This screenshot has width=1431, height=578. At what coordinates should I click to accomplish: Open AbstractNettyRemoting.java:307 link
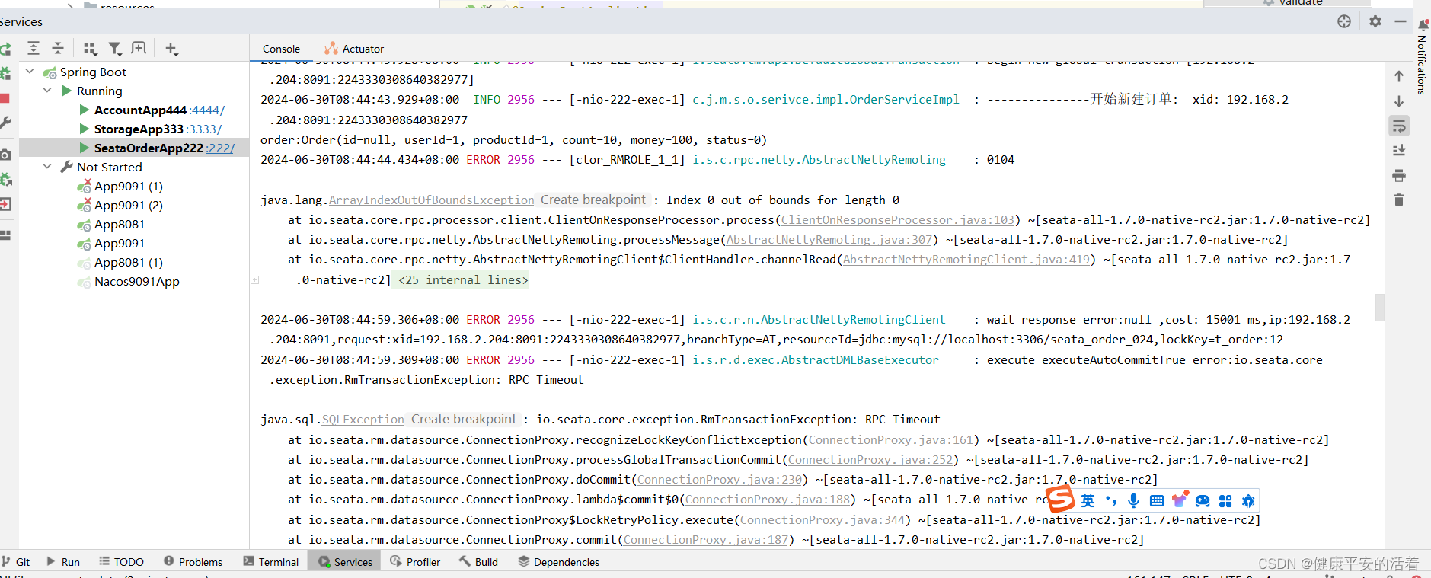click(829, 239)
